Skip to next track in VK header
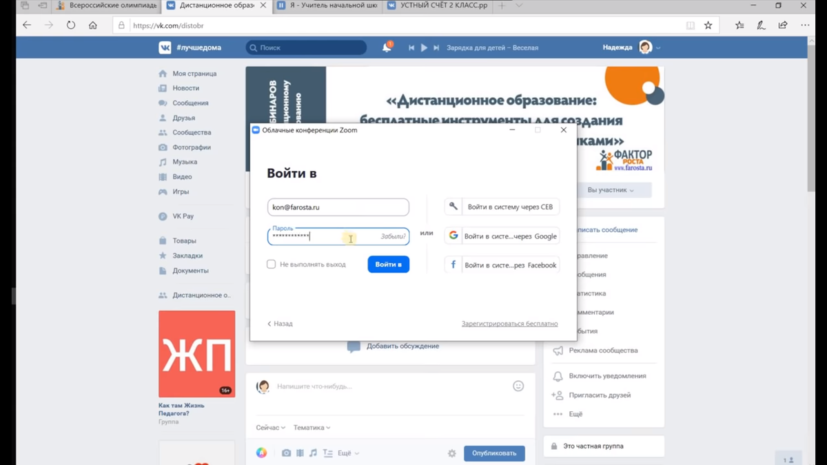 (436, 48)
